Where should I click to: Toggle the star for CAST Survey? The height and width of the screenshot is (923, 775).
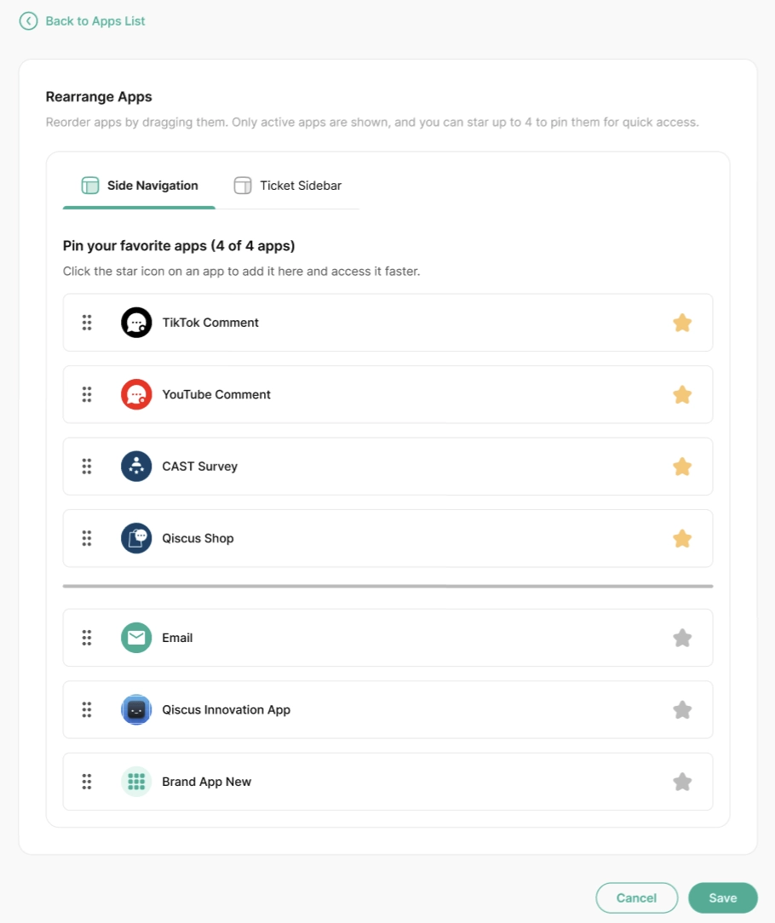click(x=682, y=467)
